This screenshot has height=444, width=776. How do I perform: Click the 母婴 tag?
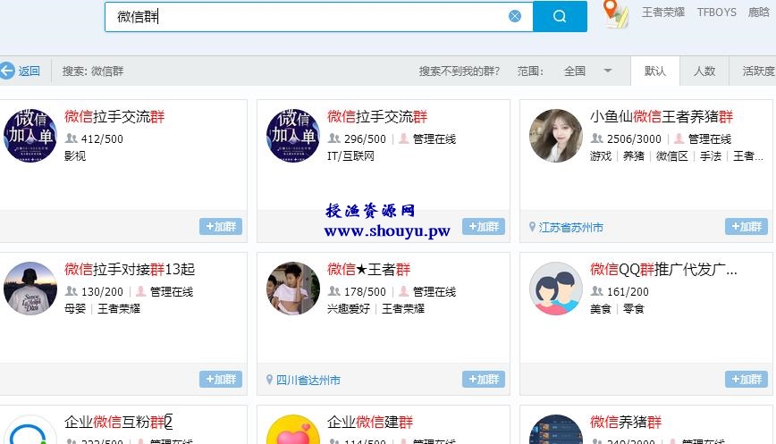[75, 308]
